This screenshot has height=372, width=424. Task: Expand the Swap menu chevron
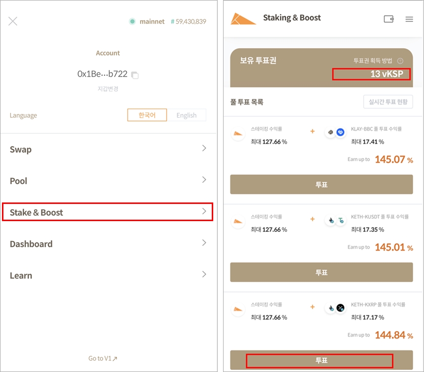[x=204, y=148]
